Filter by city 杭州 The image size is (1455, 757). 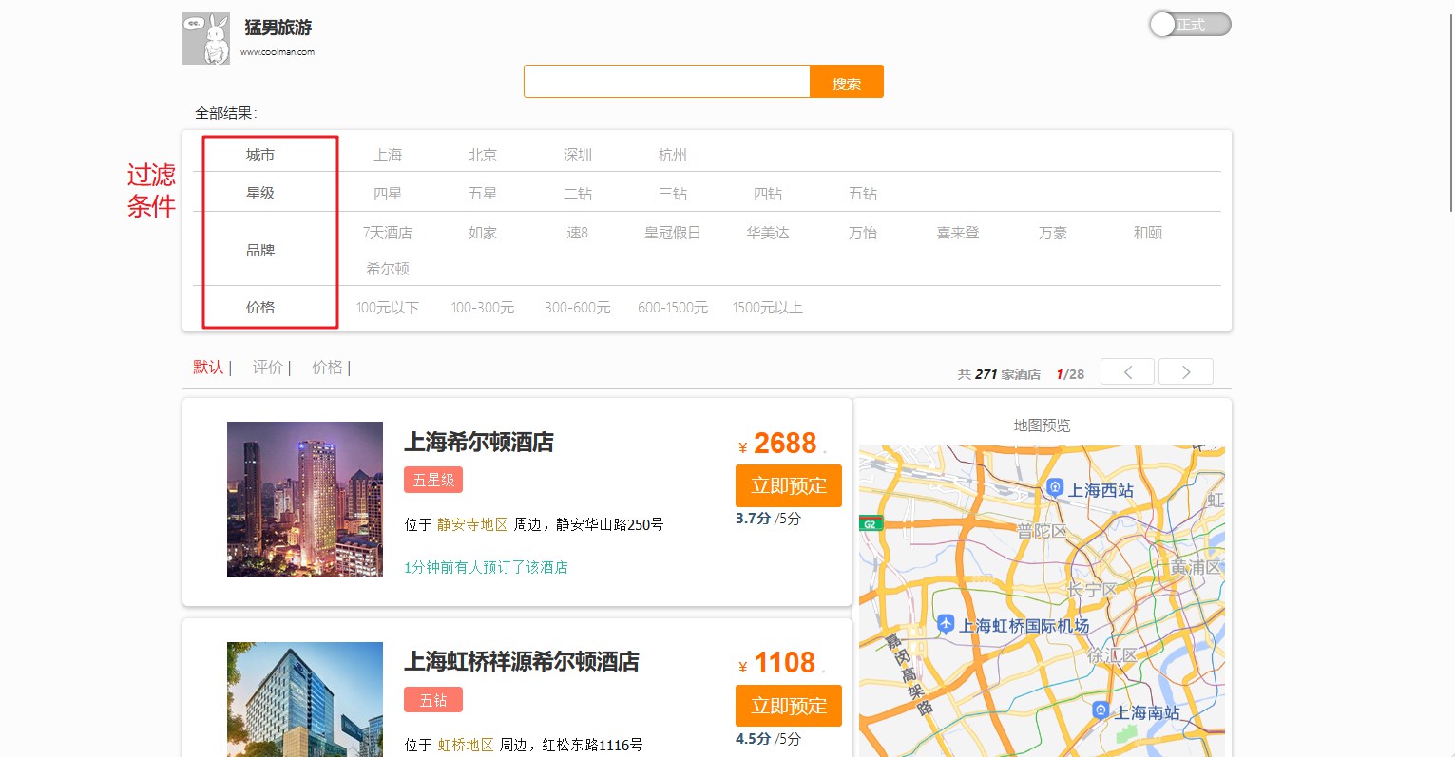(673, 155)
